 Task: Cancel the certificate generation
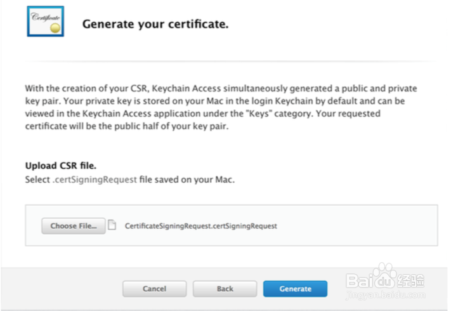(x=154, y=289)
